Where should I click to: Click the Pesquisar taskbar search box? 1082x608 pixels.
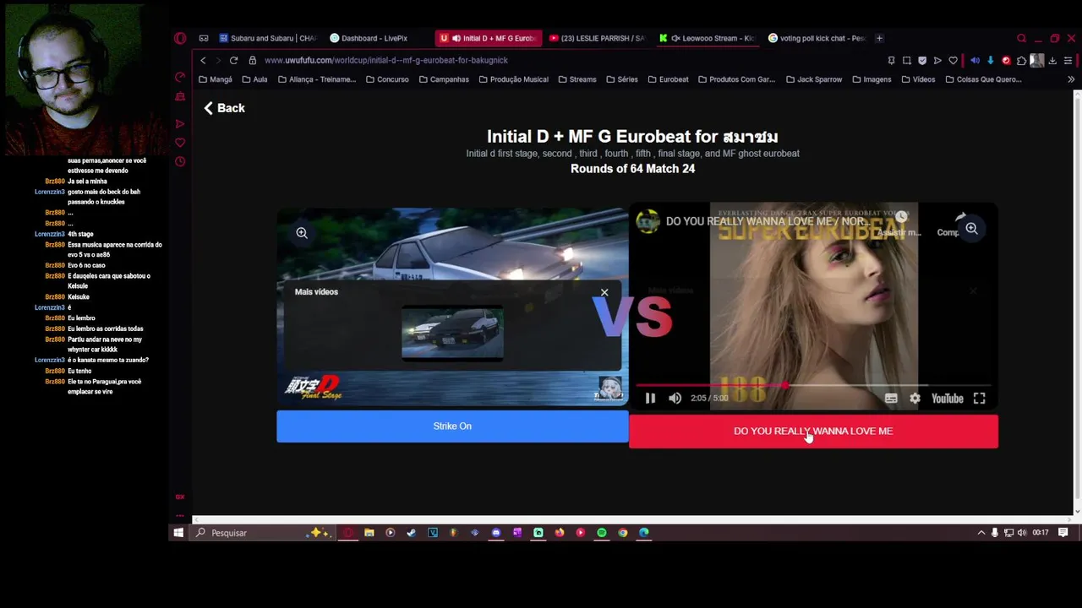coord(262,533)
